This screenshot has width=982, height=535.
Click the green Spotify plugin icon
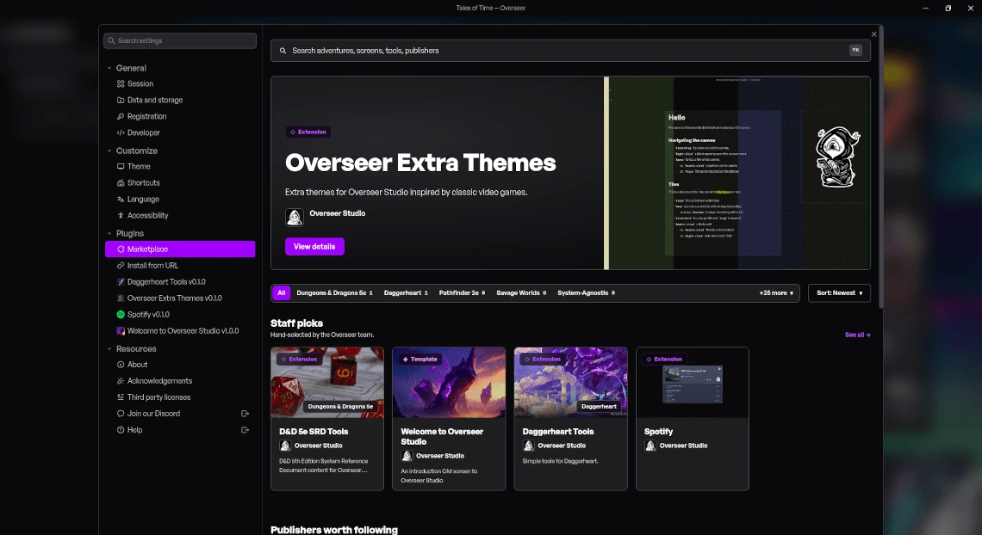pos(121,314)
